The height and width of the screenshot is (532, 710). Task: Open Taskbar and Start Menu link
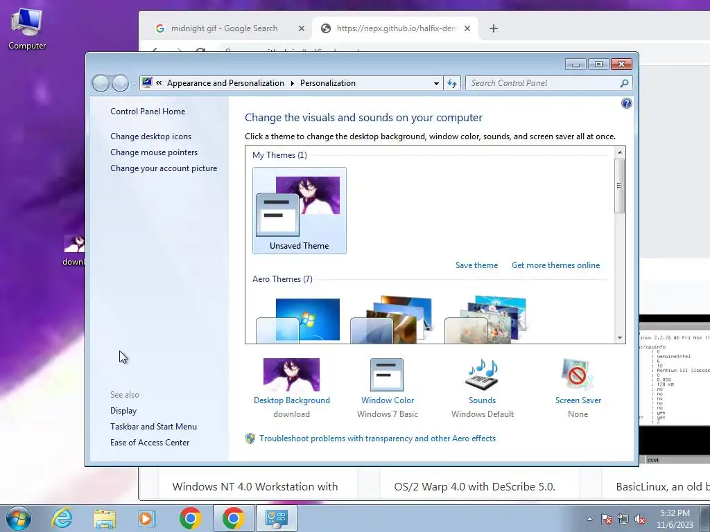coord(153,427)
